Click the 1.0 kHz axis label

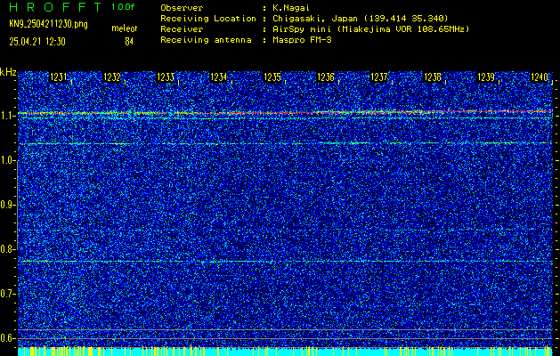[x=7, y=161]
